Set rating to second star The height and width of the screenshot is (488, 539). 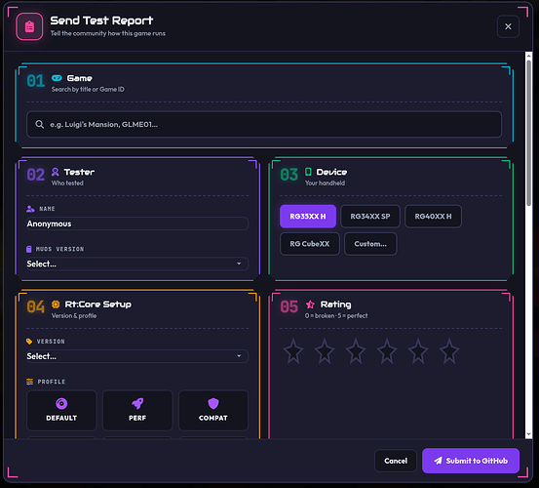pos(325,351)
